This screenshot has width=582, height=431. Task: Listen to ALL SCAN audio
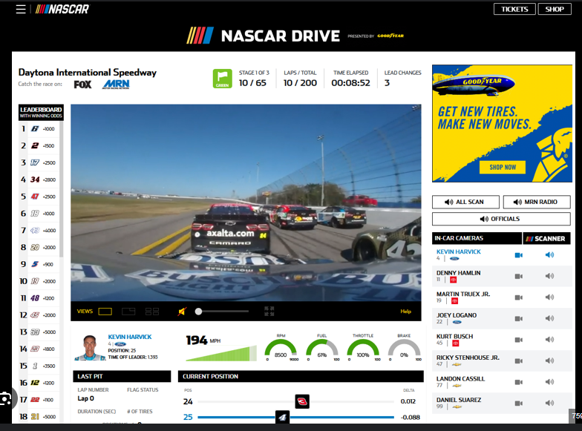click(x=465, y=202)
